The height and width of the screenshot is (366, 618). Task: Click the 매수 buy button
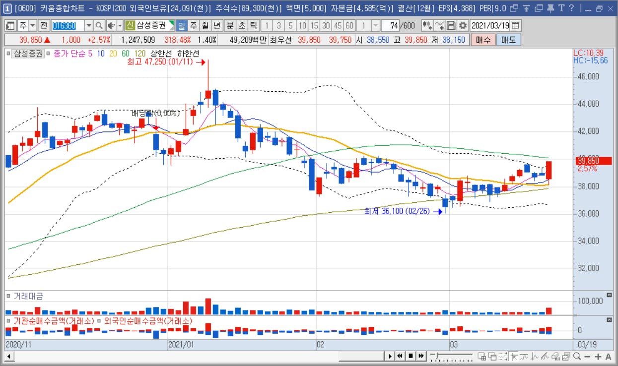pos(483,40)
